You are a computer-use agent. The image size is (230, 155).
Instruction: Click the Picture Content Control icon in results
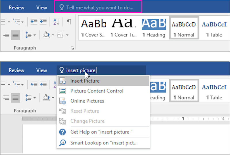click(62, 91)
